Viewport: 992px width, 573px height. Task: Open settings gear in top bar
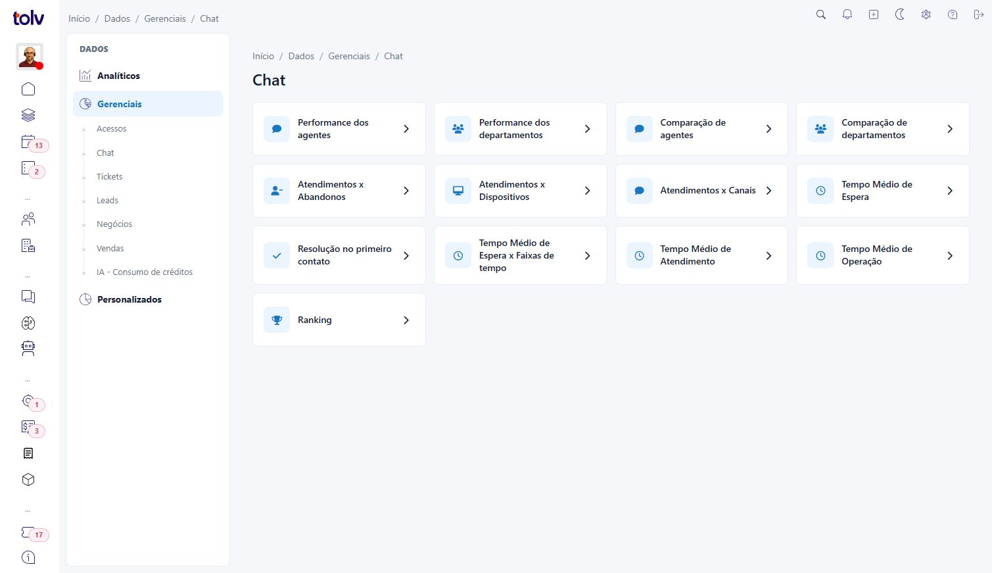point(926,14)
